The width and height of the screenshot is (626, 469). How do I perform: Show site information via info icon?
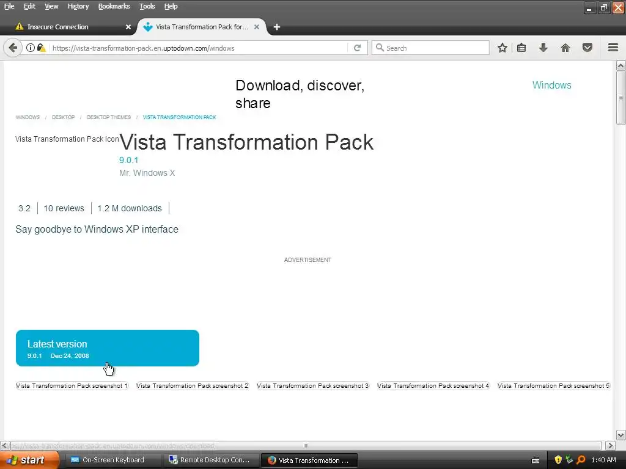(31, 48)
